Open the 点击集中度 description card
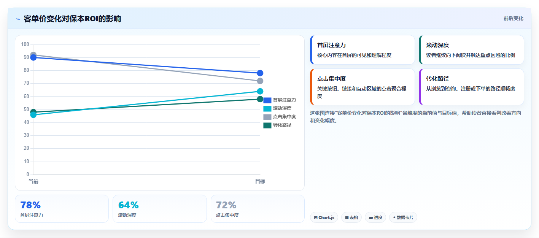 pyautogui.click(x=363, y=87)
